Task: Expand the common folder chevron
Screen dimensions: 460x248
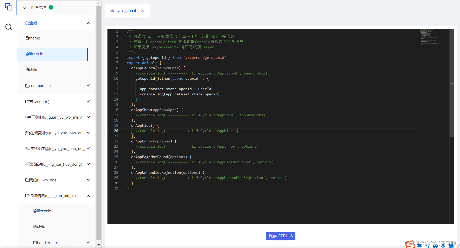Action: [x=88, y=85]
